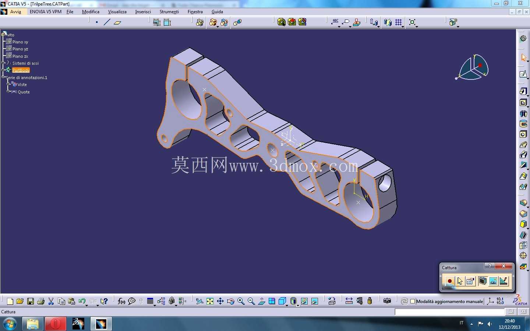Start capture with the red record button
Image resolution: width=530 pixels, height=331 pixels.
pos(449,281)
